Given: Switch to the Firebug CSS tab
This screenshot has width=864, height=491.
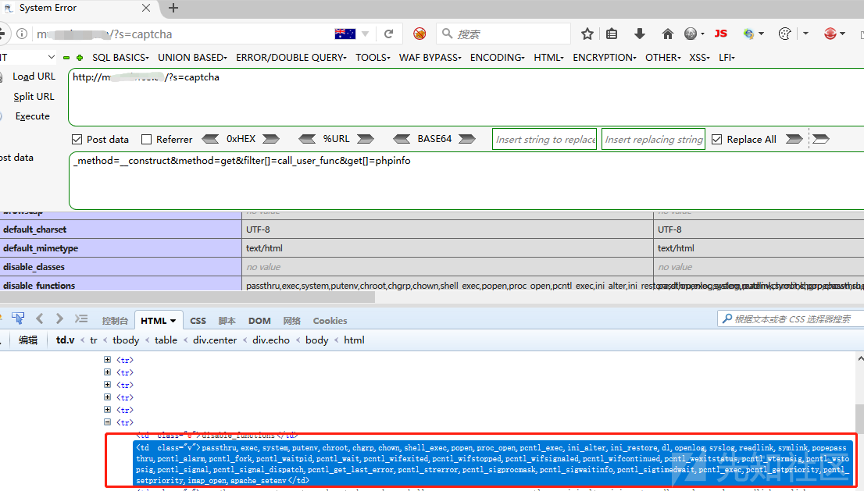Looking at the screenshot, I should tap(198, 320).
